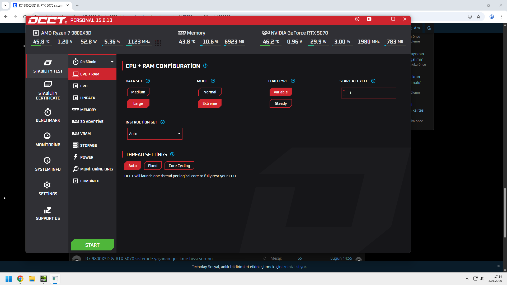Select the CPU + RAM test

92,74
